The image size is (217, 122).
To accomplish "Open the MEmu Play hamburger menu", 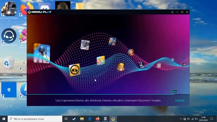I will (x=172, y=12).
